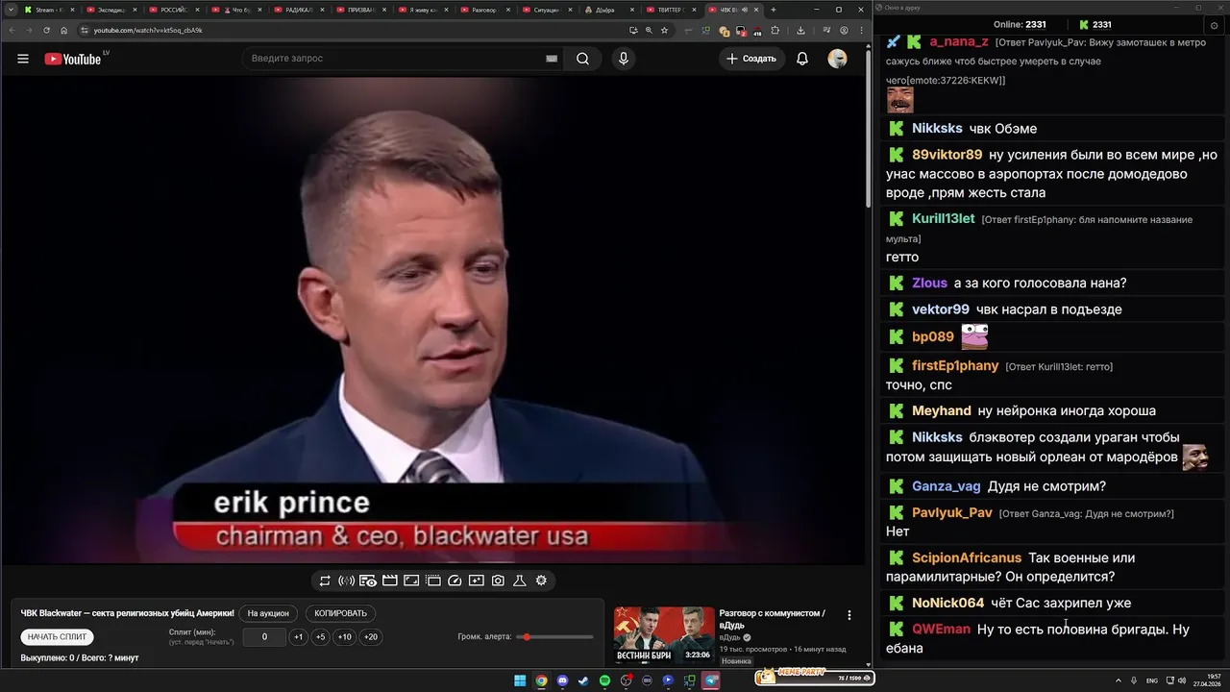1230x692 pixels.
Task: Open Steam from the taskbar
Action: (583, 680)
